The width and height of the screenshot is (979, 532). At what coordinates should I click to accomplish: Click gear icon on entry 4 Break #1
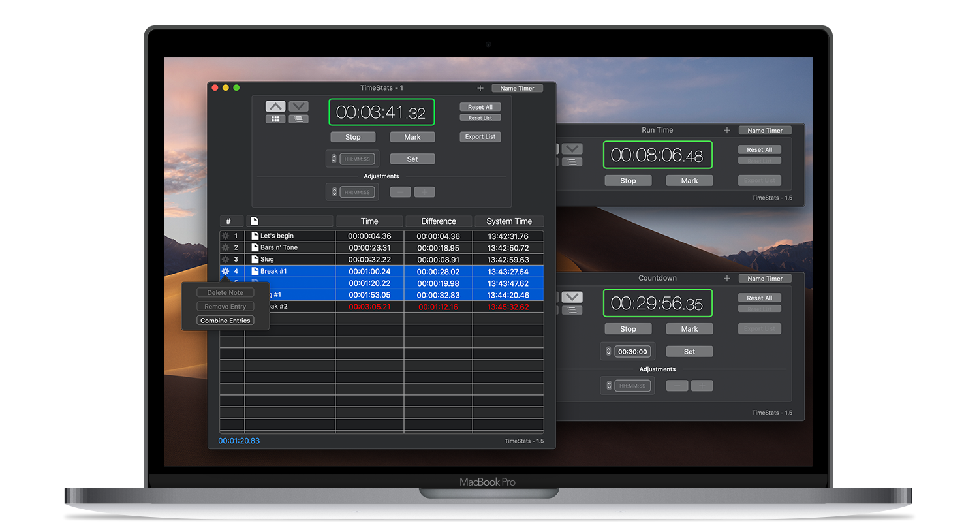pos(225,271)
